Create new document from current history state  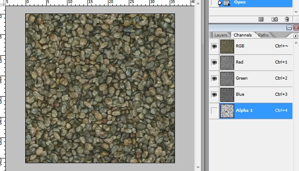click(x=261, y=19)
